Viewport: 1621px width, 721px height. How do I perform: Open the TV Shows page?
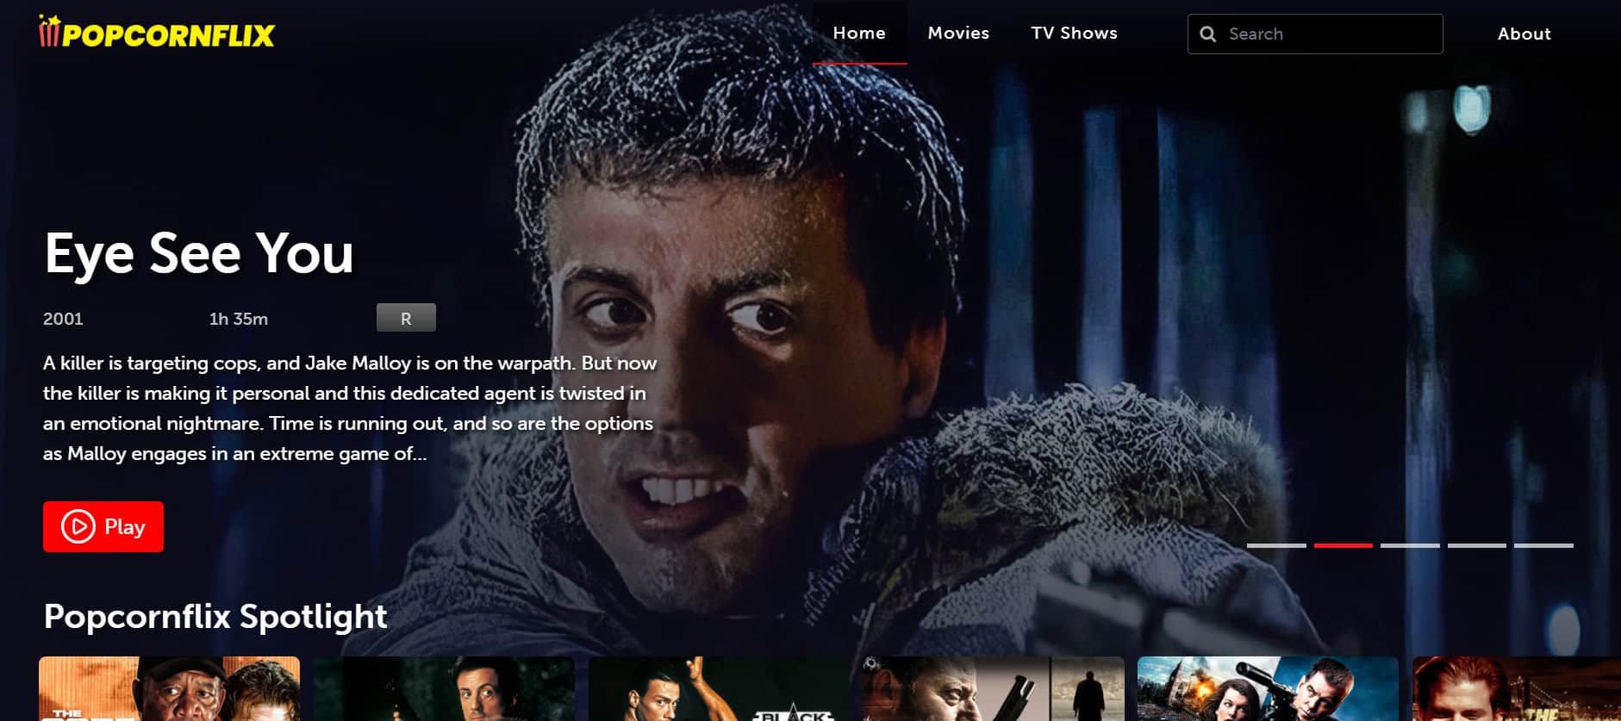(1074, 33)
